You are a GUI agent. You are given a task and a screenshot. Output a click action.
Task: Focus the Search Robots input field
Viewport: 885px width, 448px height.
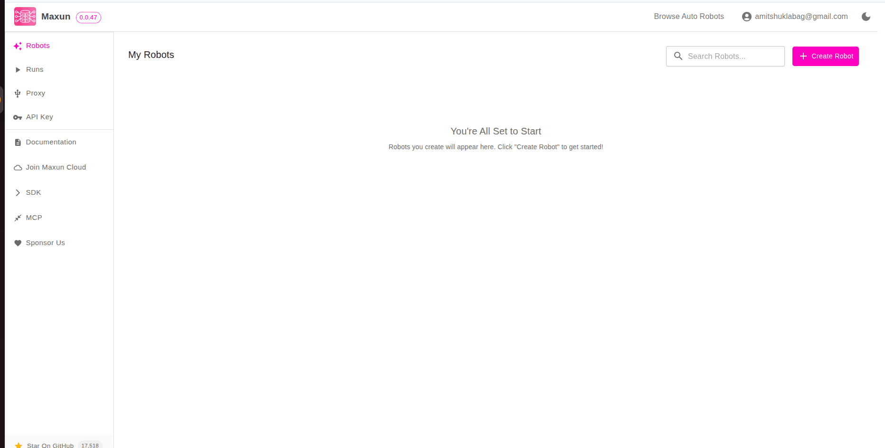pos(725,56)
